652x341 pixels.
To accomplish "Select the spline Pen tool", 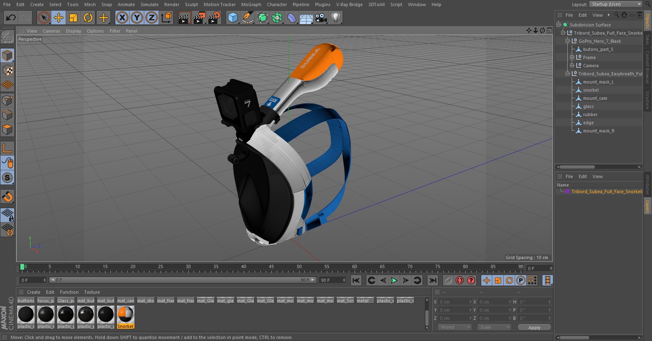I will tap(247, 18).
